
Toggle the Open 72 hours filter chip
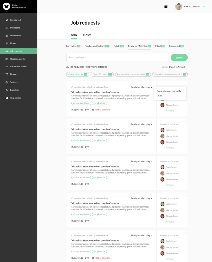pos(102,74)
